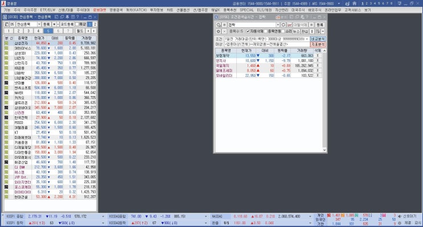Click the pause icon beside search icon
Screen dimensions: 423x227
pos(224,25)
